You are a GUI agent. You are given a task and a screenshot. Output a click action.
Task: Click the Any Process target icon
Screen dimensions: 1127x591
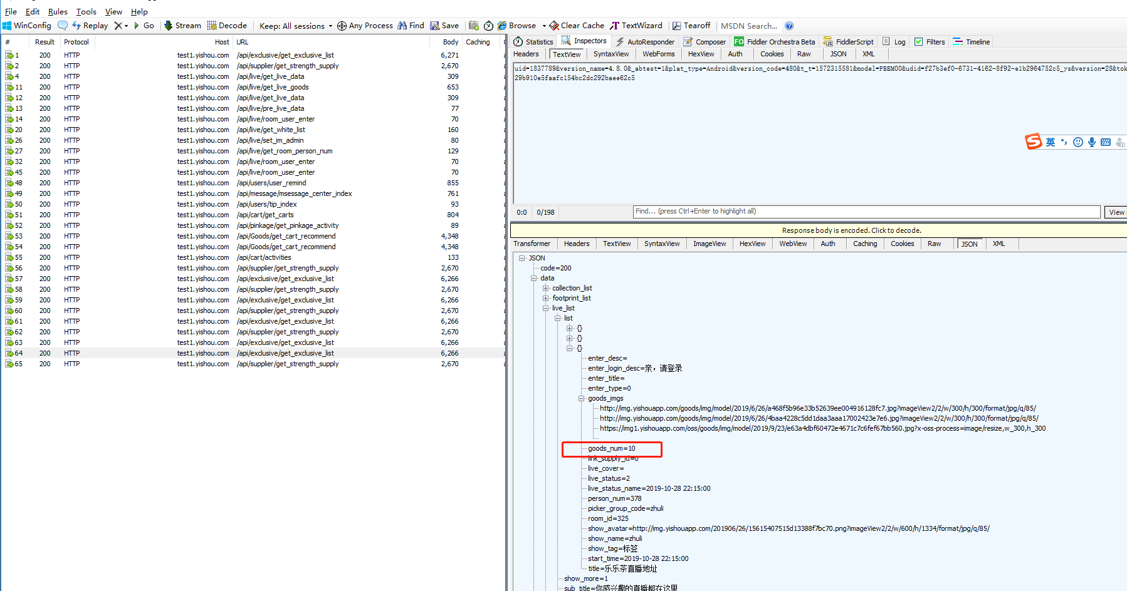pos(342,26)
